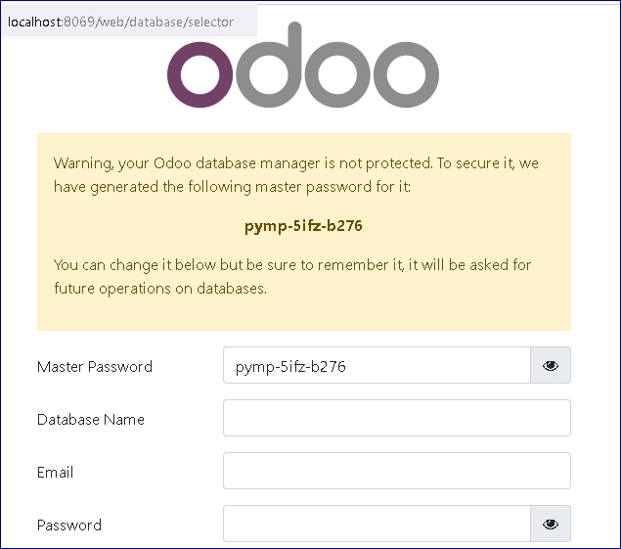
Task: Click the warning sentence about the unprotected manager
Action: pos(296,163)
